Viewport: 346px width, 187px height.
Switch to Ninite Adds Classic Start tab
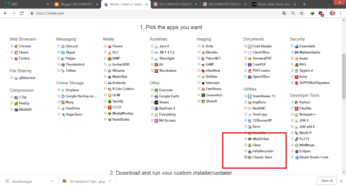click(275, 4)
